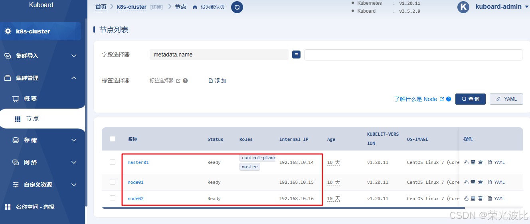530x224 pixels.
Task: Open k8s-cluster breadcrumb link
Action: 132,7
